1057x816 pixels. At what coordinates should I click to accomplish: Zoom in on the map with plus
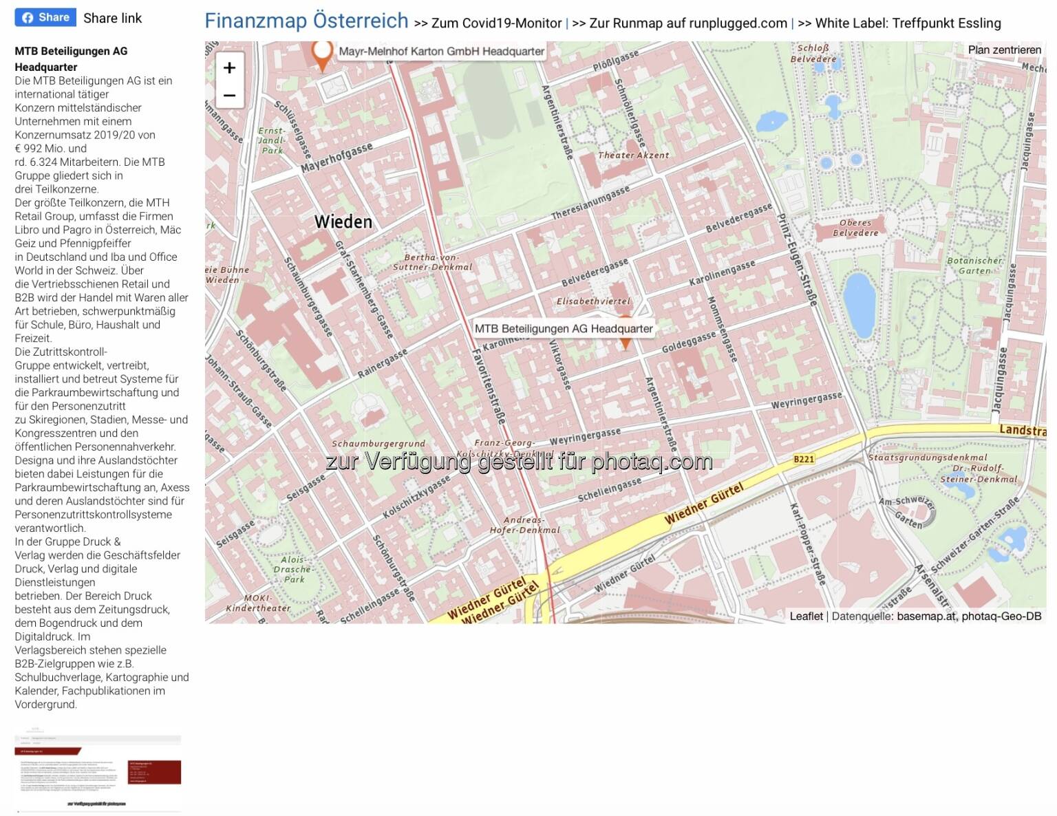point(230,67)
